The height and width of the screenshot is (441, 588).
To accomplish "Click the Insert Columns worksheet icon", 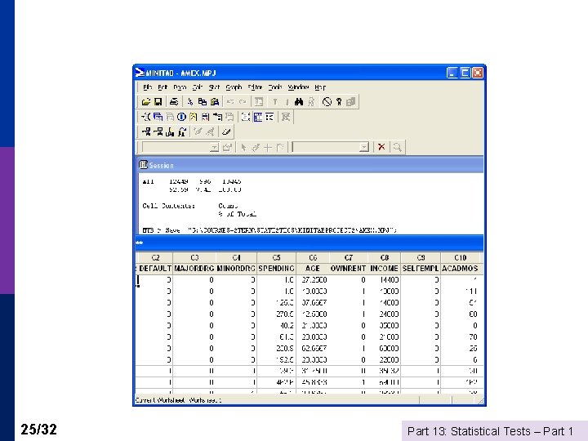I will pyautogui.click(x=170, y=131).
